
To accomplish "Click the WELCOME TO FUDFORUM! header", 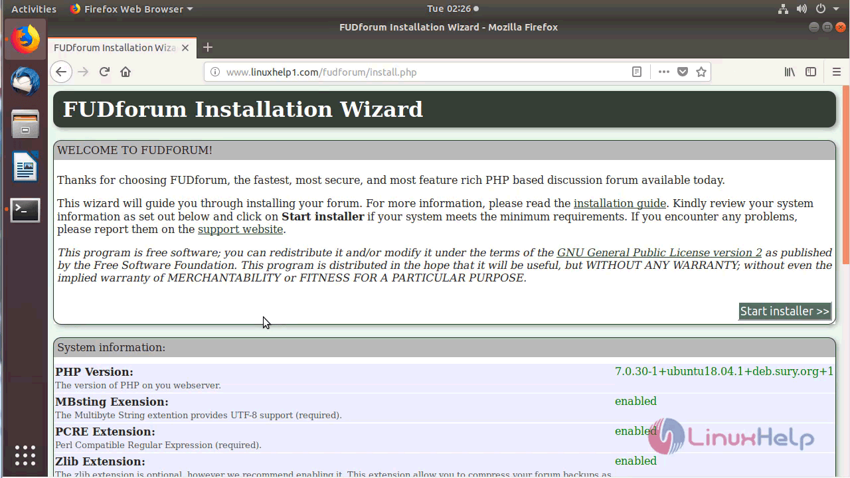I will (135, 150).
